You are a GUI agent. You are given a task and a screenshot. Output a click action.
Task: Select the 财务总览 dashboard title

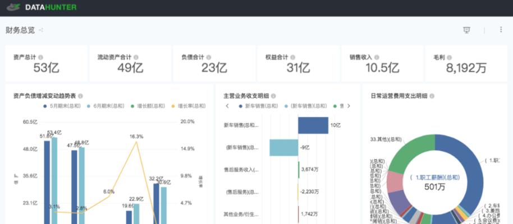coord(20,30)
